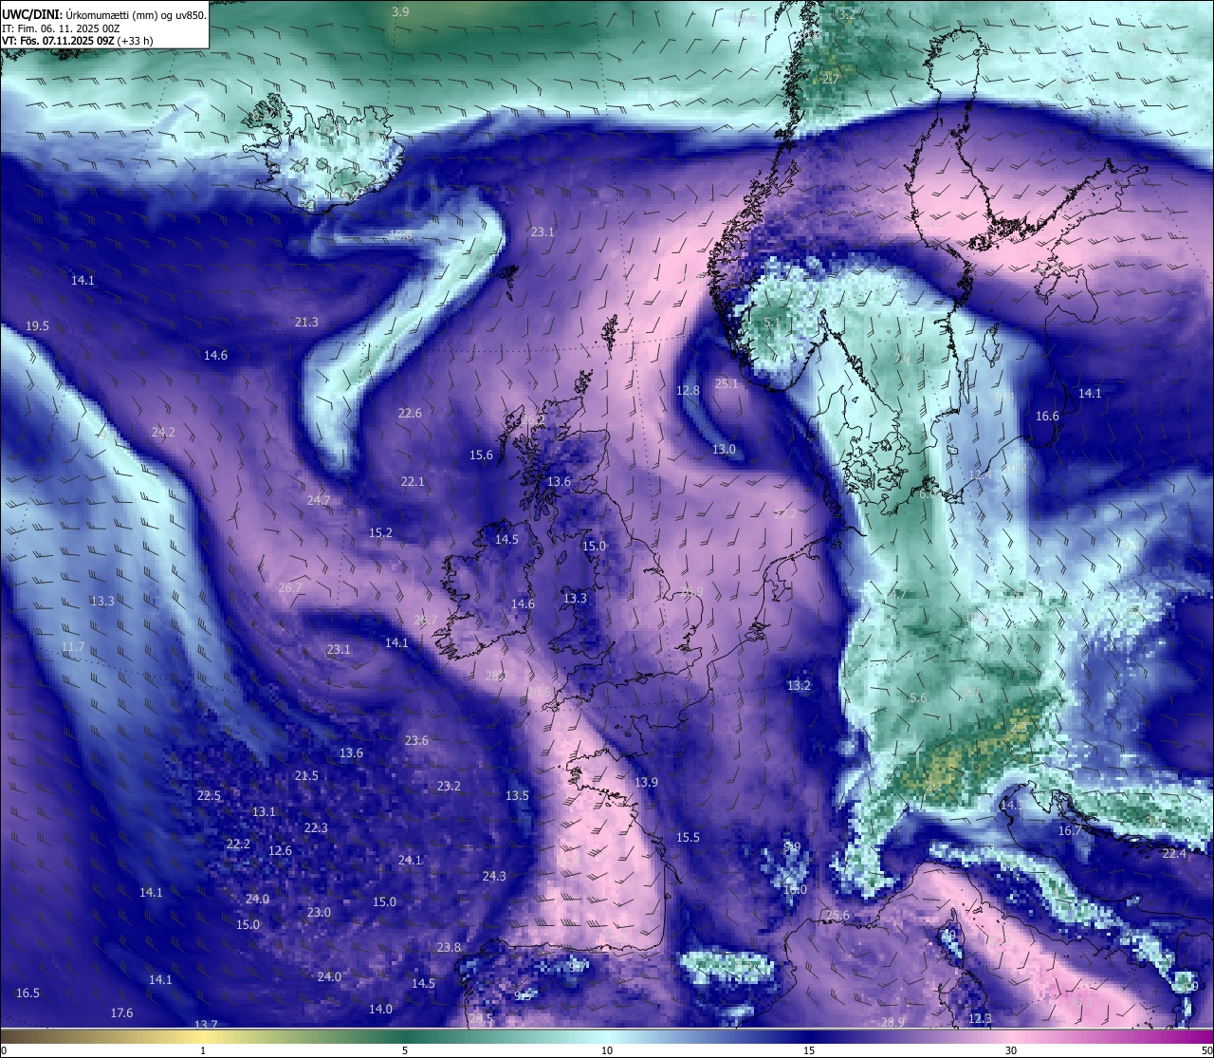Click the 24.3 value on the map
The image size is (1214, 1058).
pyautogui.click(x=494, y=876)
